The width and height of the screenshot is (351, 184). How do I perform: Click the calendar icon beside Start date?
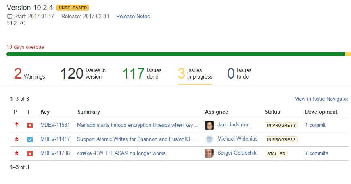(x=10, y=16)
